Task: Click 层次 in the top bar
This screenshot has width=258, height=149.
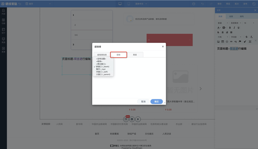Action: (x=237, y=4)
